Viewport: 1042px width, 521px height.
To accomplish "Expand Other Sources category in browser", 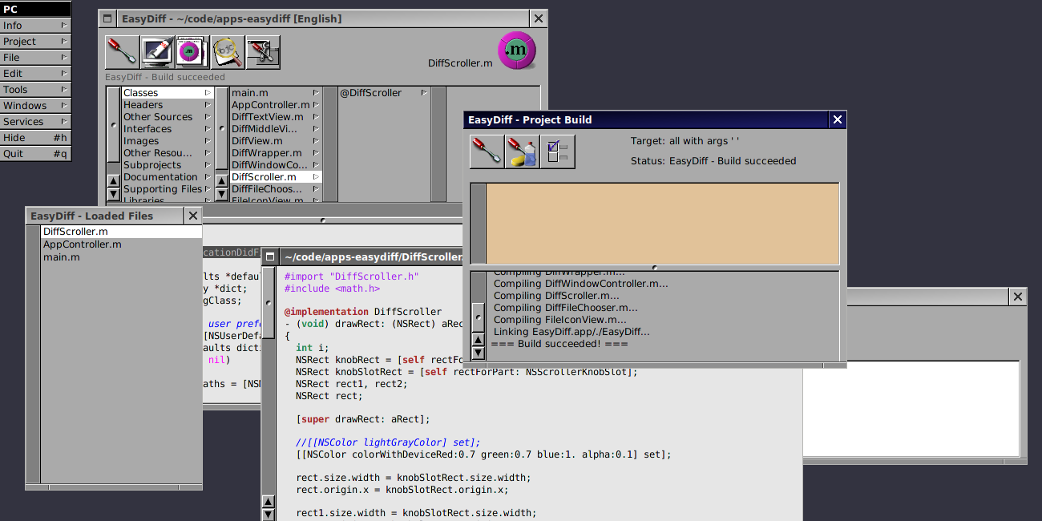I will (x=158, y=117).
